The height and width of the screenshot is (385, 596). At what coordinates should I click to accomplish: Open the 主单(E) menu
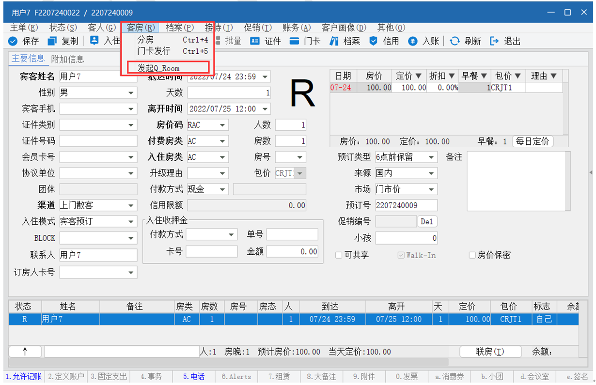pos(24,28)
